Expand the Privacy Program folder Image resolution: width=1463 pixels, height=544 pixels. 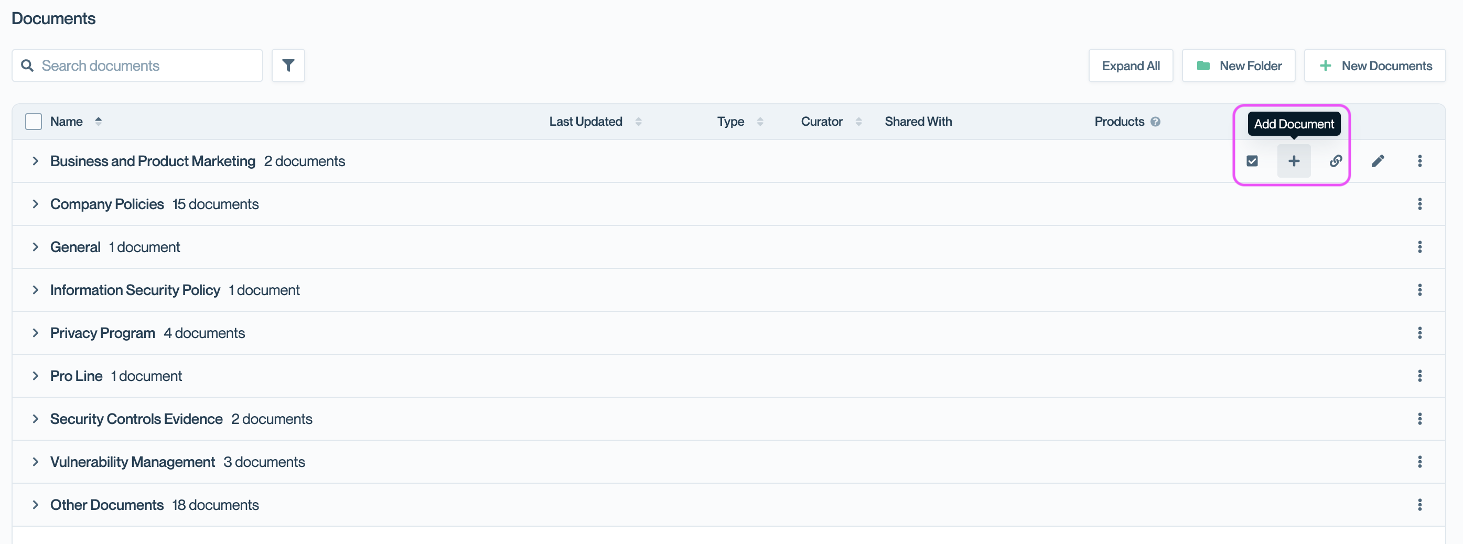click(35, 333)
